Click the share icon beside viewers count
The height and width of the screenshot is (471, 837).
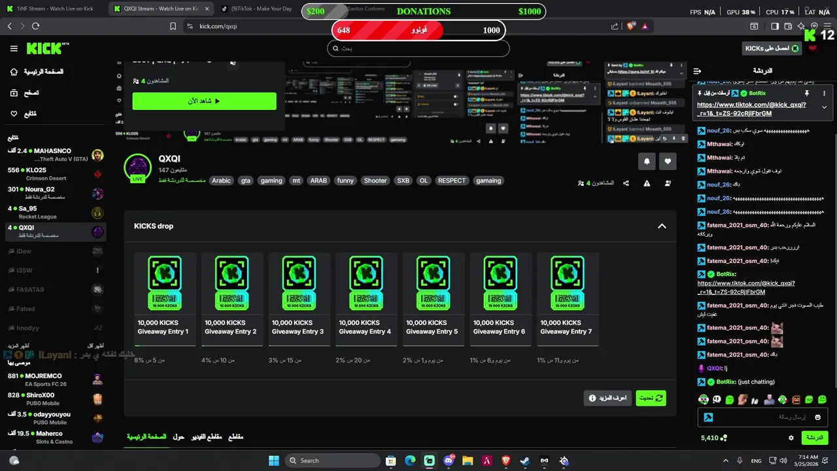coord(626,183)
